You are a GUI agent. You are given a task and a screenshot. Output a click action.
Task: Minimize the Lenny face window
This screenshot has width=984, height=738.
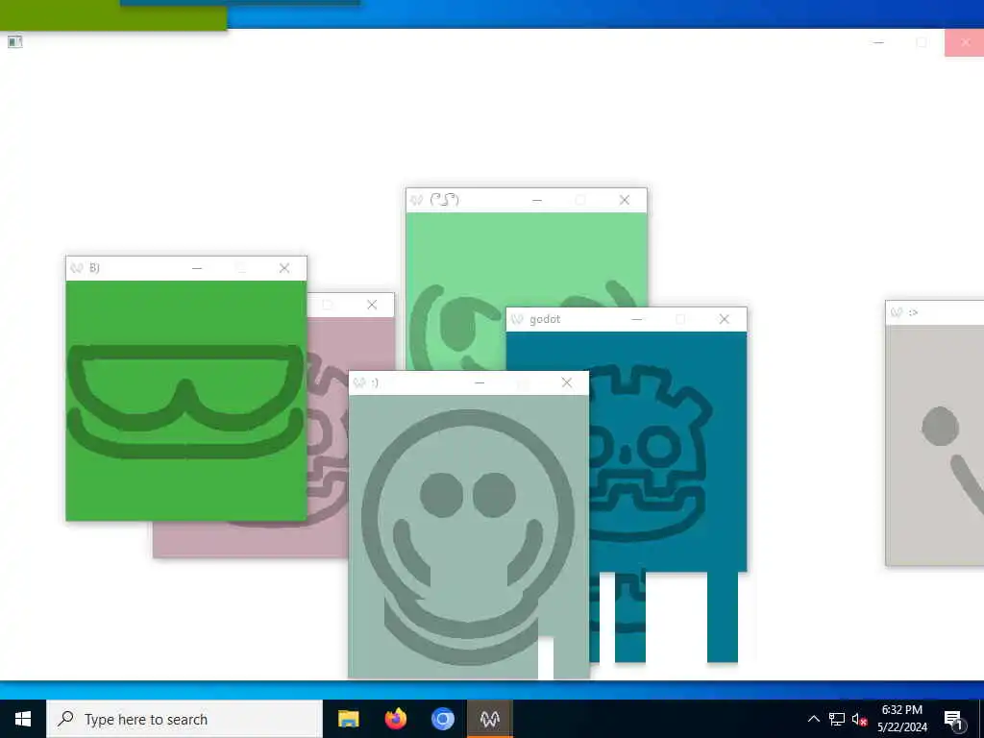click(x=537, y=200)
